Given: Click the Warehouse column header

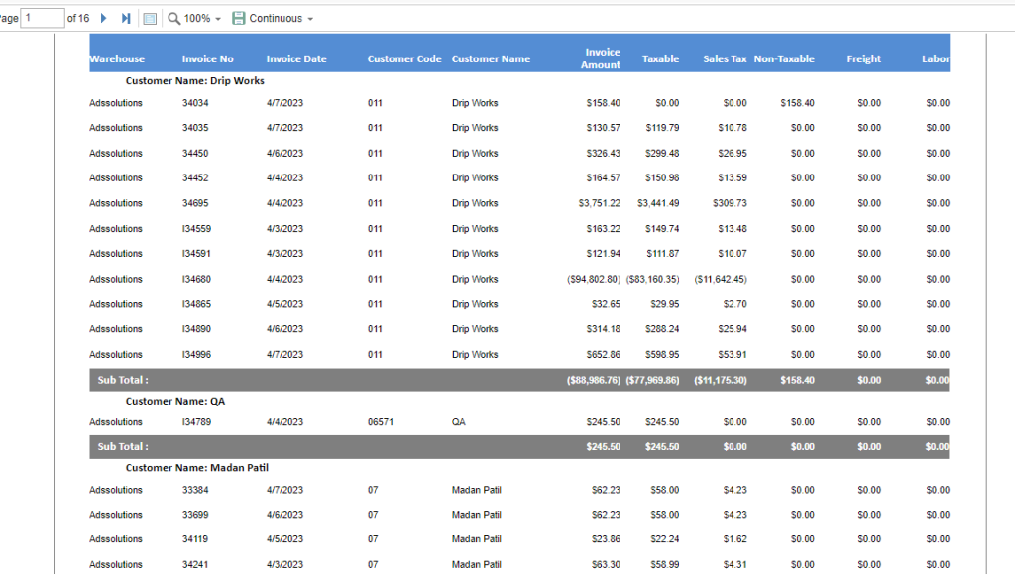Looking at the screenshot, I should (117, 58).
